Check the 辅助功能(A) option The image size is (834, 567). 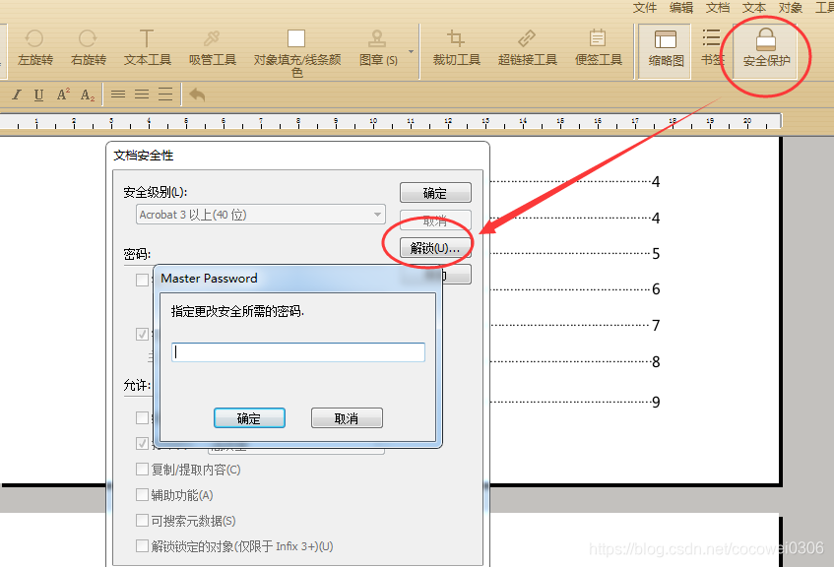tap(142, 495)
